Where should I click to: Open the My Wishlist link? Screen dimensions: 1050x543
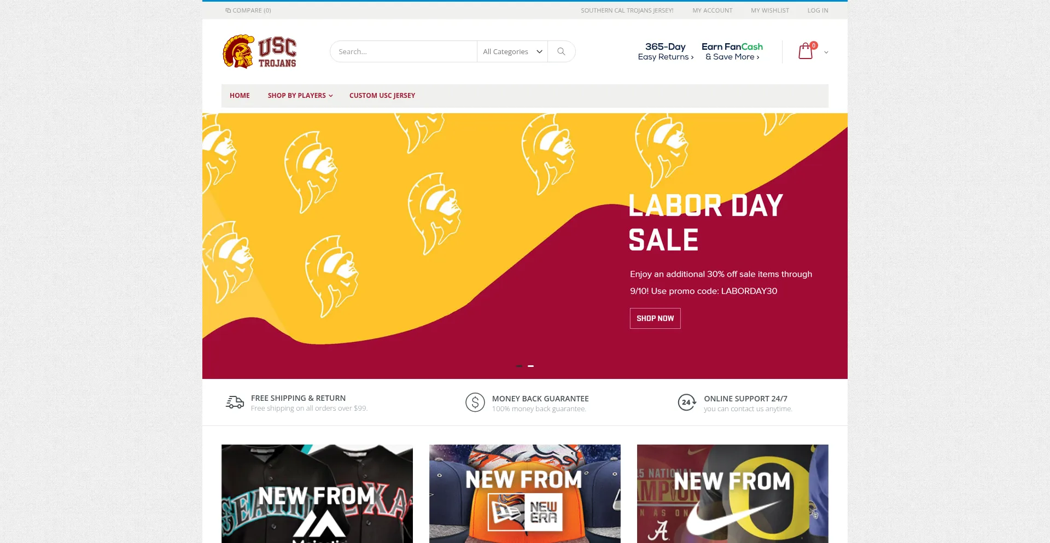tap(770, 10)
